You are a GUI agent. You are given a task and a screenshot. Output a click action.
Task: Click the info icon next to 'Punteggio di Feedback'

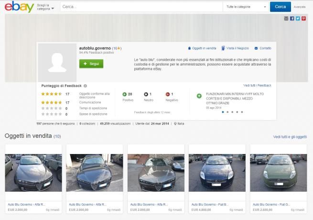85,86
